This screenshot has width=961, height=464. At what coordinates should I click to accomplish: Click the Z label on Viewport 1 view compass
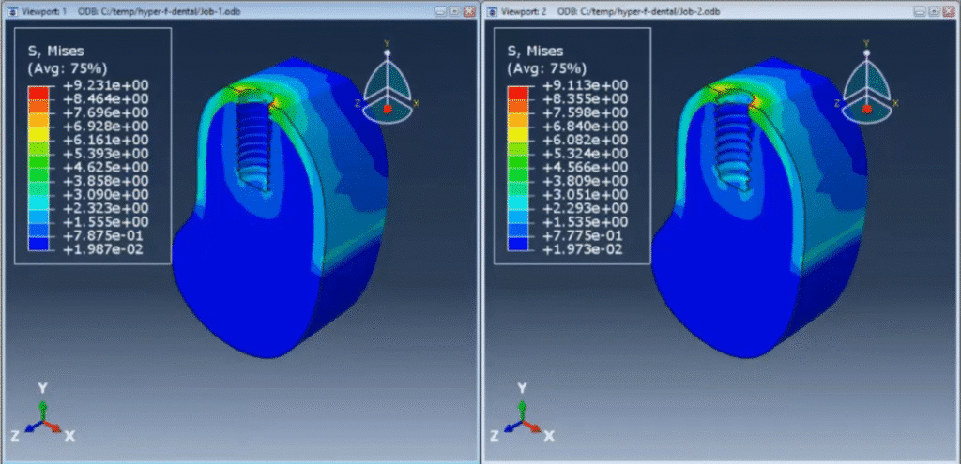(x=358, y=103)
